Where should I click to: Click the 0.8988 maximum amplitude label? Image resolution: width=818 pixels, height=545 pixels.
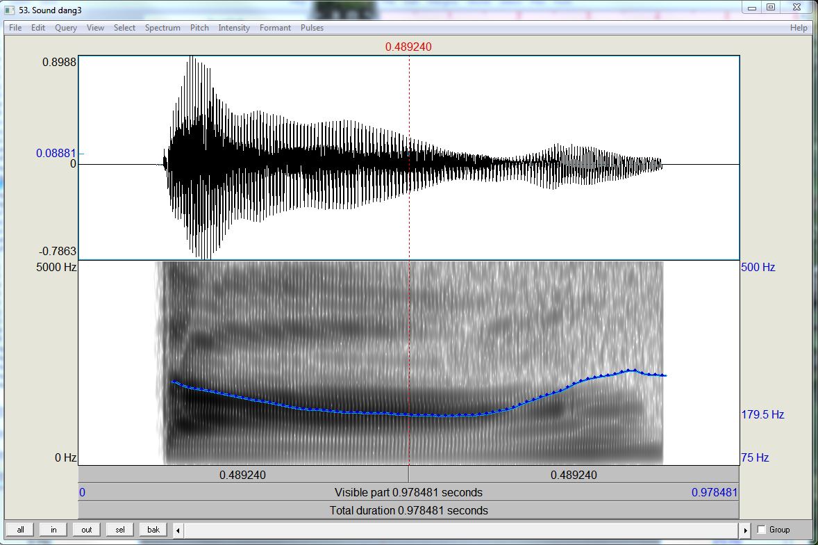click(59, 62)
